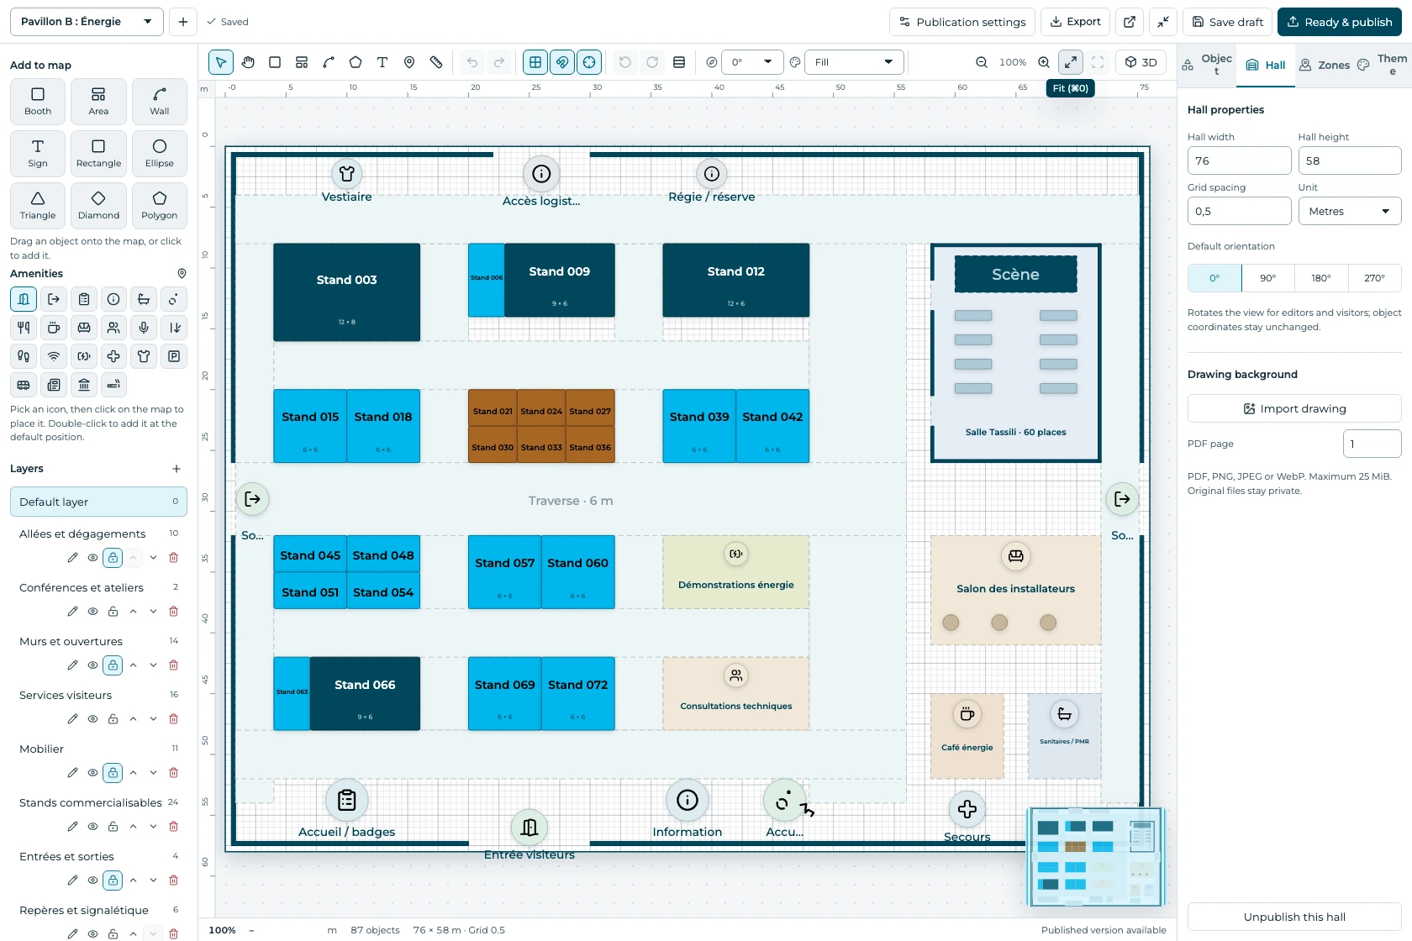
Task: Click Unpublish this hall button
Action: [1294, 917]
